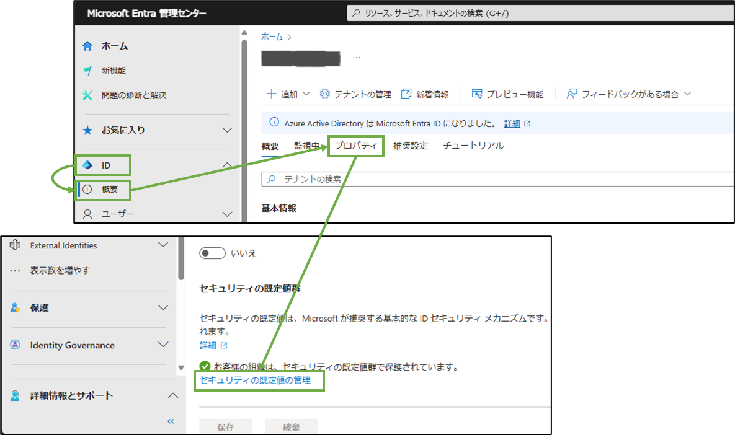The image size is (735, 435).
Task: Open the 追加 dropdown arrow
Action: 306,94
